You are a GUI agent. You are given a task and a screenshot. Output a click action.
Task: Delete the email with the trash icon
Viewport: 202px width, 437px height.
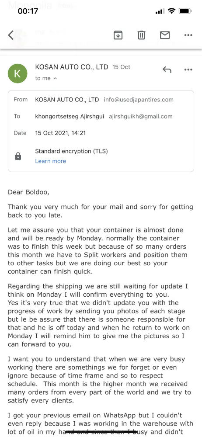tap(142, 35)
